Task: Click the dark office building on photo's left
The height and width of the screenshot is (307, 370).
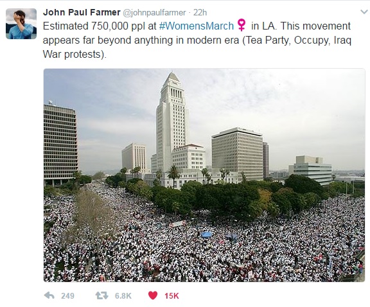Action: [x=60, y=144]
